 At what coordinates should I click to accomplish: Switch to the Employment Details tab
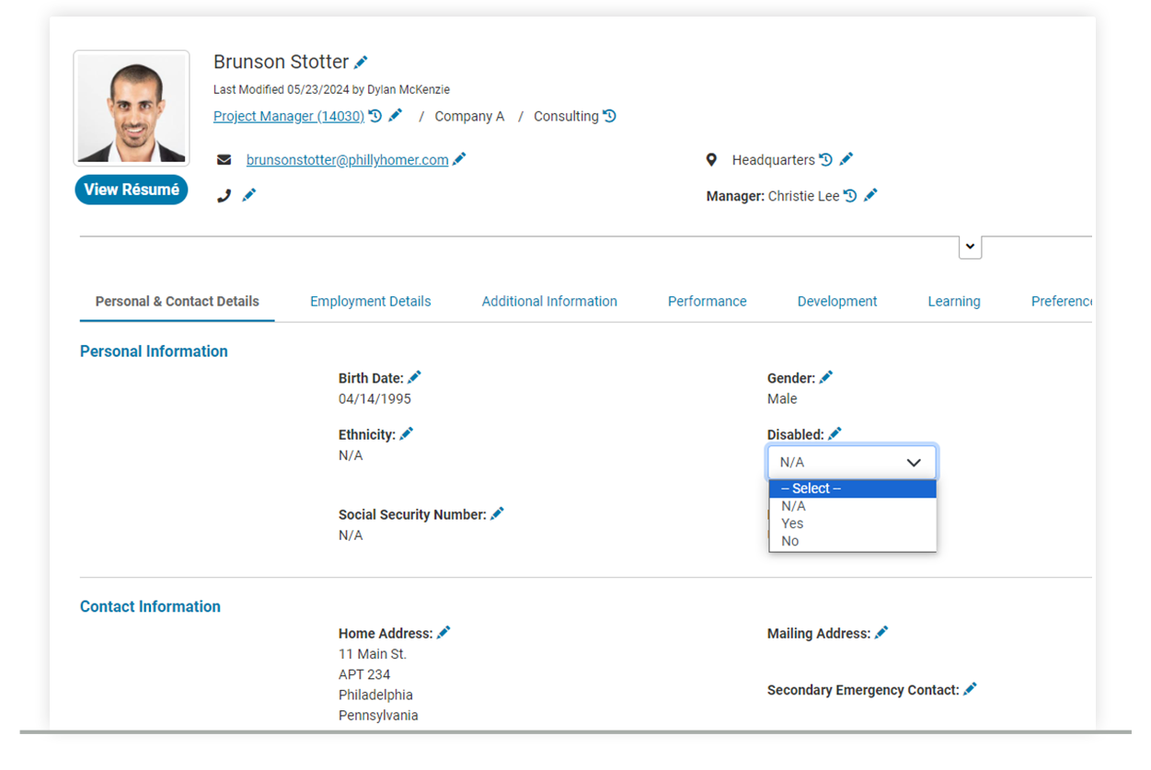tap(370, 301)
